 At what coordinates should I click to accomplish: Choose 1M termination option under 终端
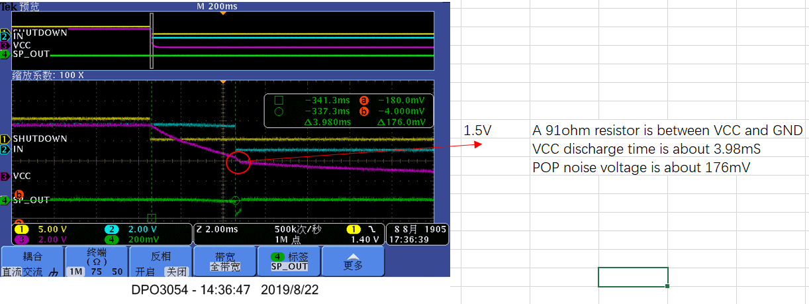tap(75, 272)
